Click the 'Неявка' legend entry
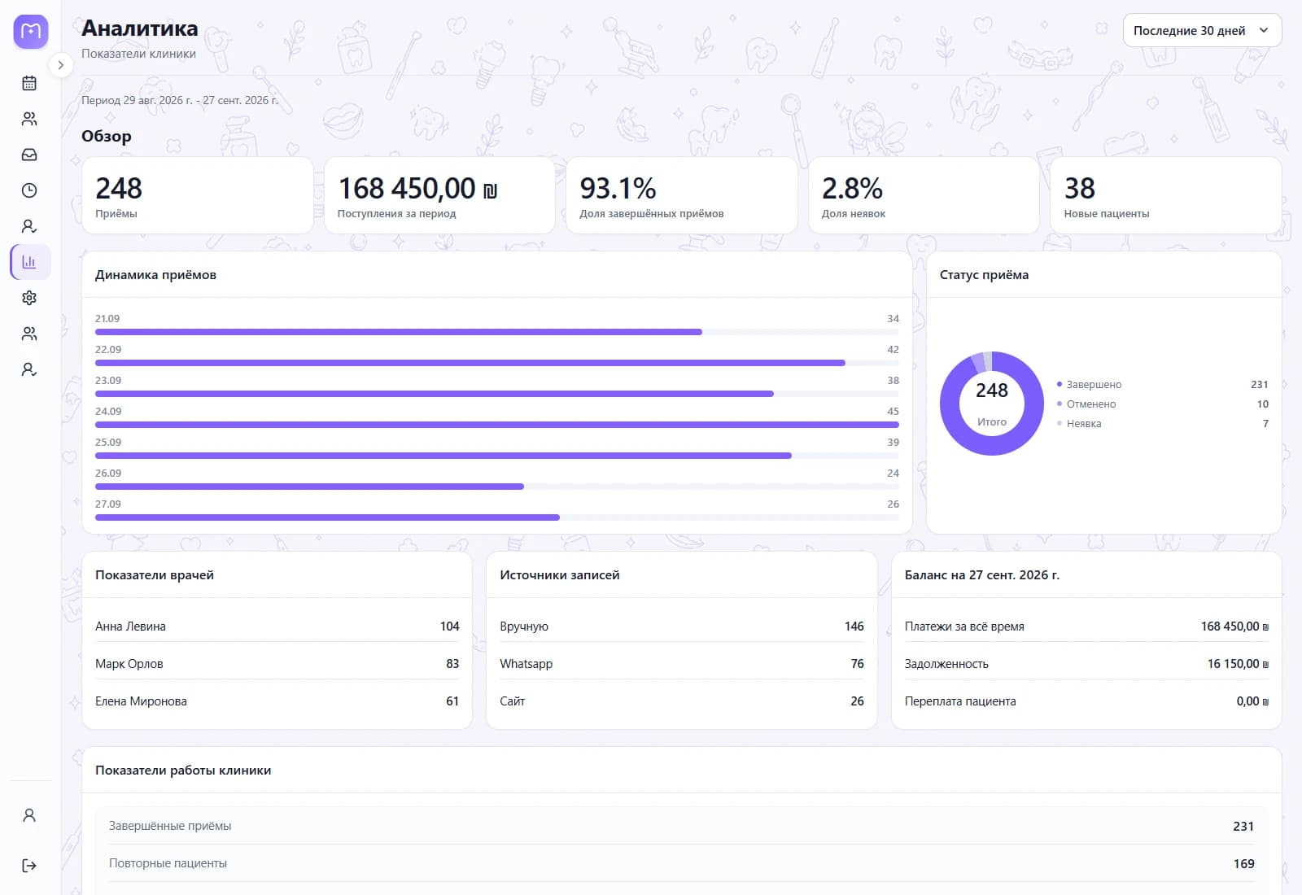This screenshot has width=1302, height=895. pos(1162,423)
